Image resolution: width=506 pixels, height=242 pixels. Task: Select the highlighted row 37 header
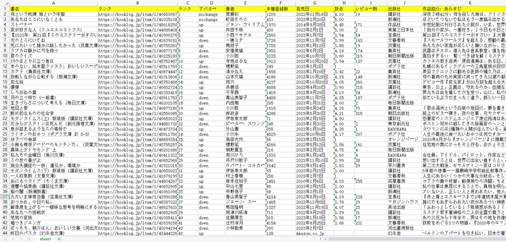[x=5, y=197]
